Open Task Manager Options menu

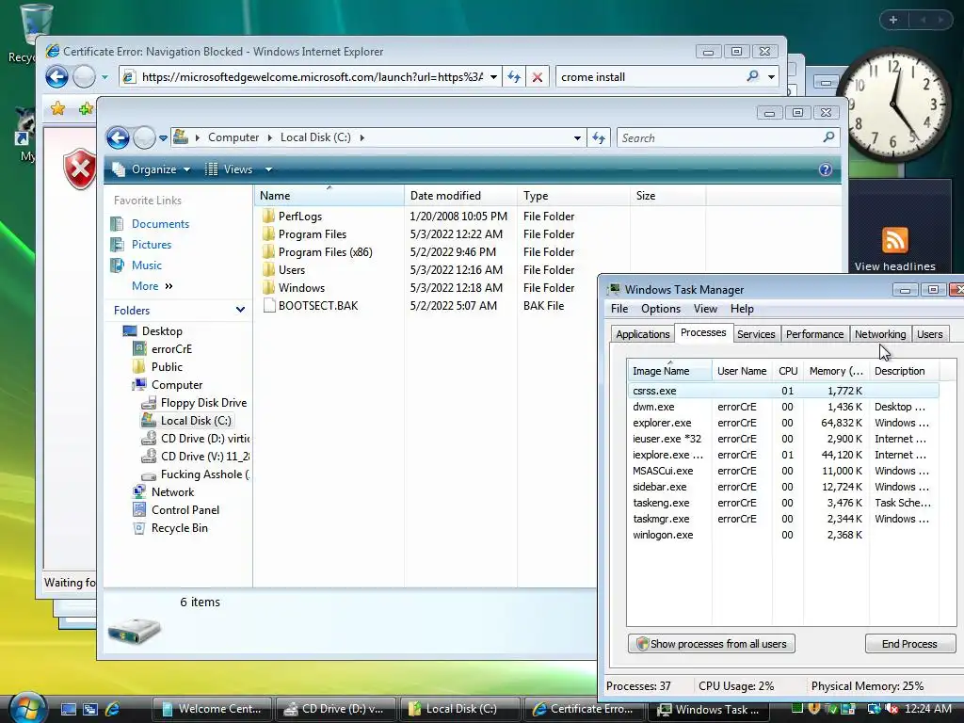coord(660,309)
